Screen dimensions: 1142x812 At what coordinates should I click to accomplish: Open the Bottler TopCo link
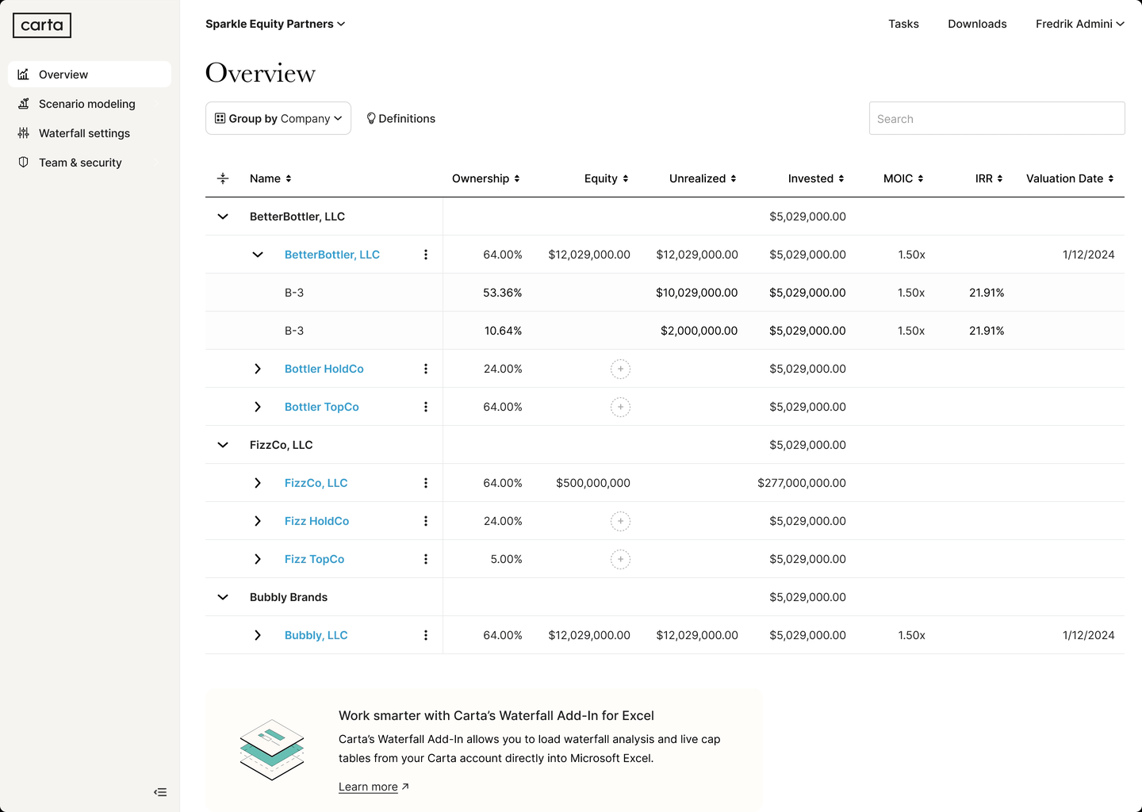pos(322,407)
